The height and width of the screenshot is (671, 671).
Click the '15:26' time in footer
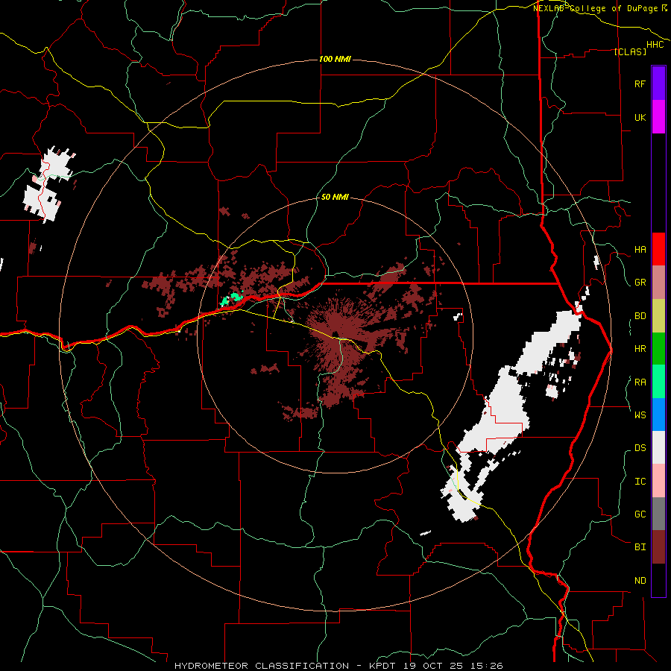tap(486, 666)
